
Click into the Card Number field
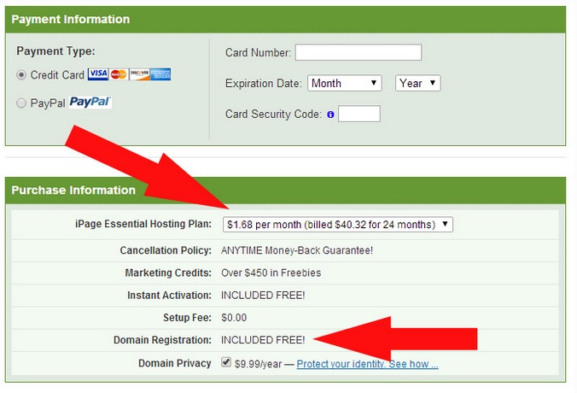coord(358,53)
